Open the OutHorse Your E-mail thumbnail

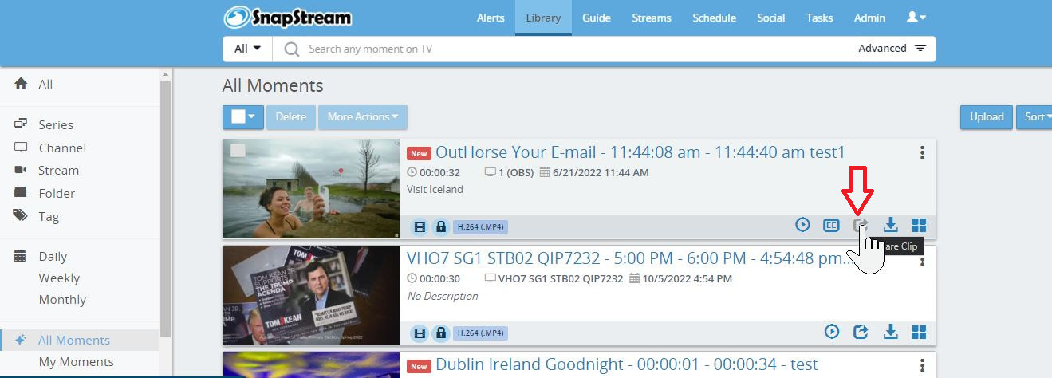pyautogui.click(x=311, y=189)
